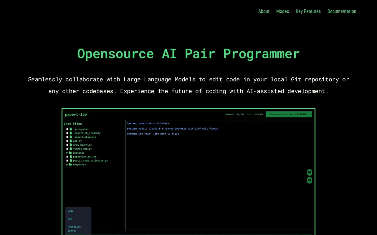
Task: Open the Documentation nav link
Action: coord(342,11)
